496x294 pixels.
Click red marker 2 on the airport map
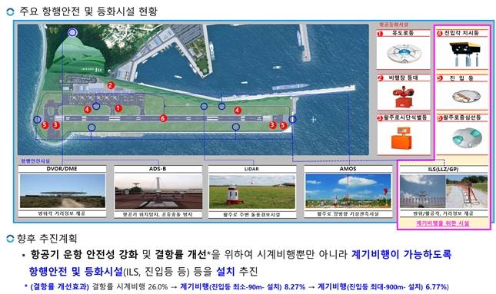(x=111, y=85)
